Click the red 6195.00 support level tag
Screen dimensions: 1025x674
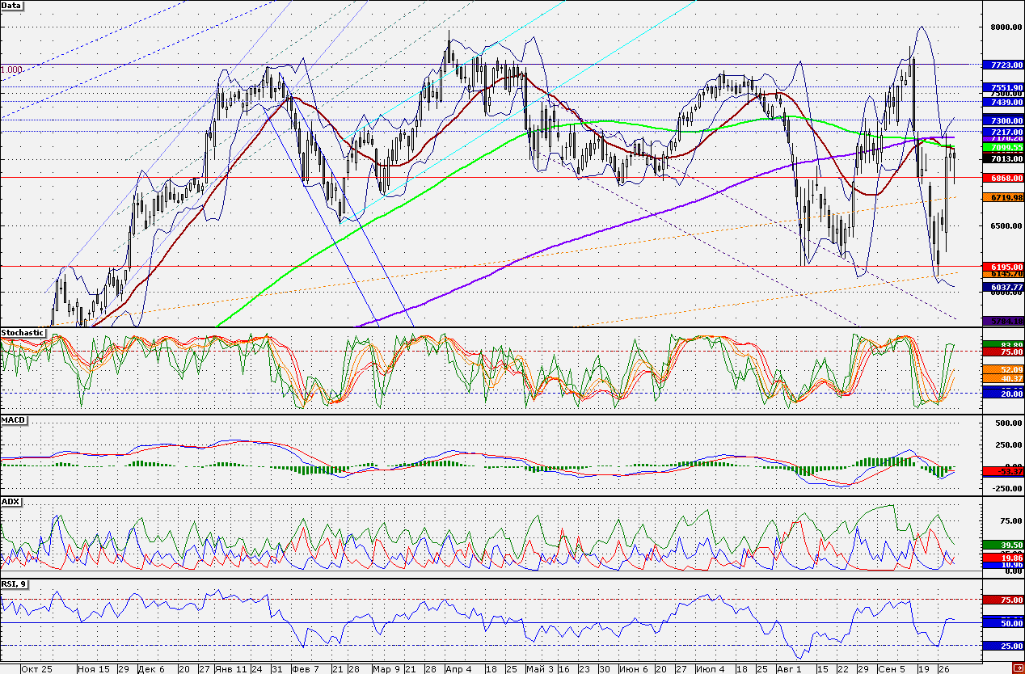pos(1002,266)
